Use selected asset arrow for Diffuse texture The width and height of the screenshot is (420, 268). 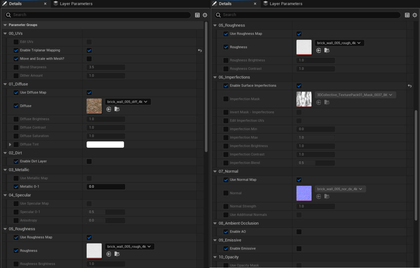[109, 109]
